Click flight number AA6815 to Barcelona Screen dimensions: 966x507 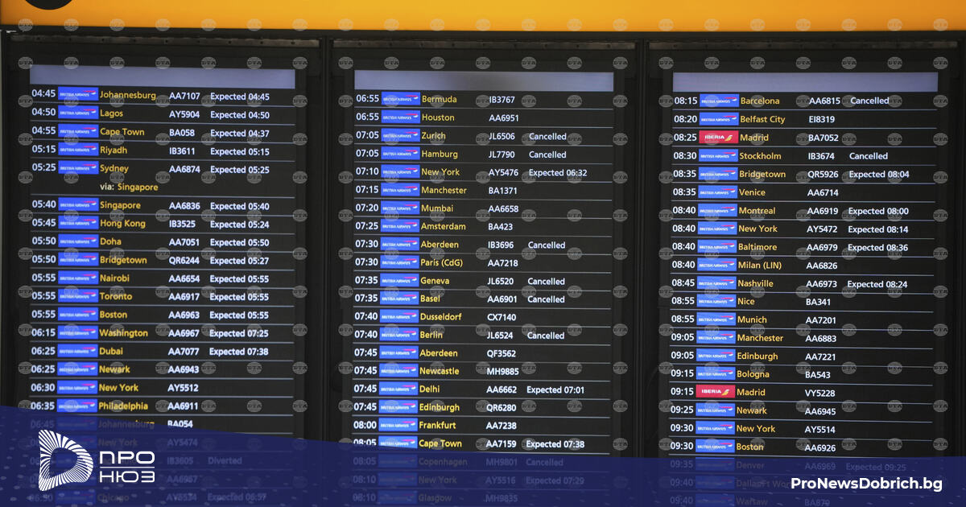[824, 101]
